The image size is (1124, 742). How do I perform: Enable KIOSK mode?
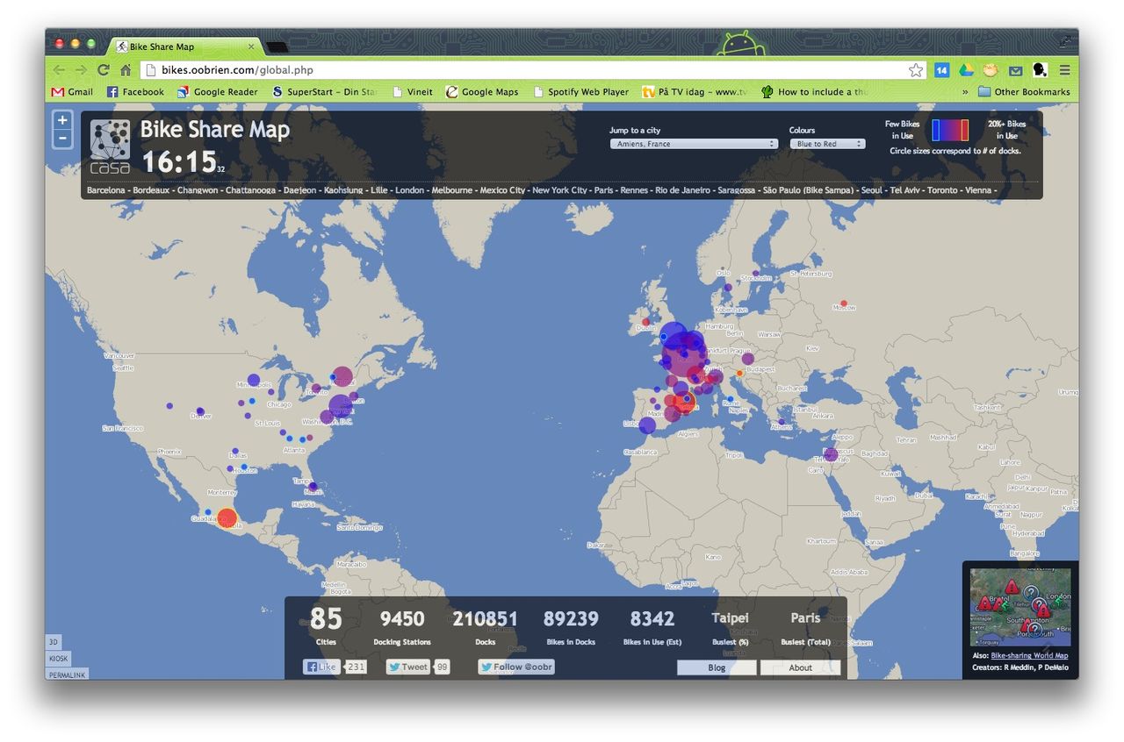[x=58, y=658]
